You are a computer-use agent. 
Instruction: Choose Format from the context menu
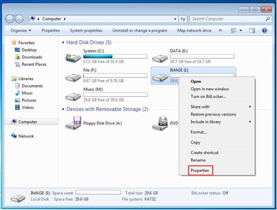pyautogui.click(x=199, y=132)
